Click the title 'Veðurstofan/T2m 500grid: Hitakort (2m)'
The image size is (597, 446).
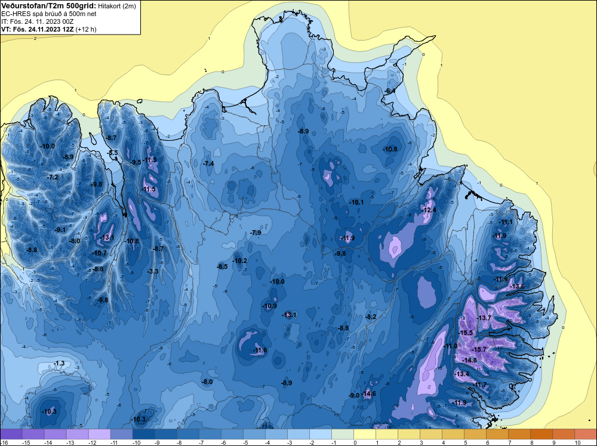[x=68, y=6]
